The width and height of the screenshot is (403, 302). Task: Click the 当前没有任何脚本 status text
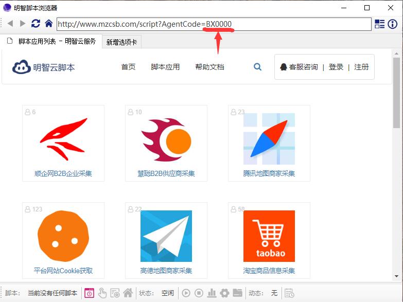[52, 293]
